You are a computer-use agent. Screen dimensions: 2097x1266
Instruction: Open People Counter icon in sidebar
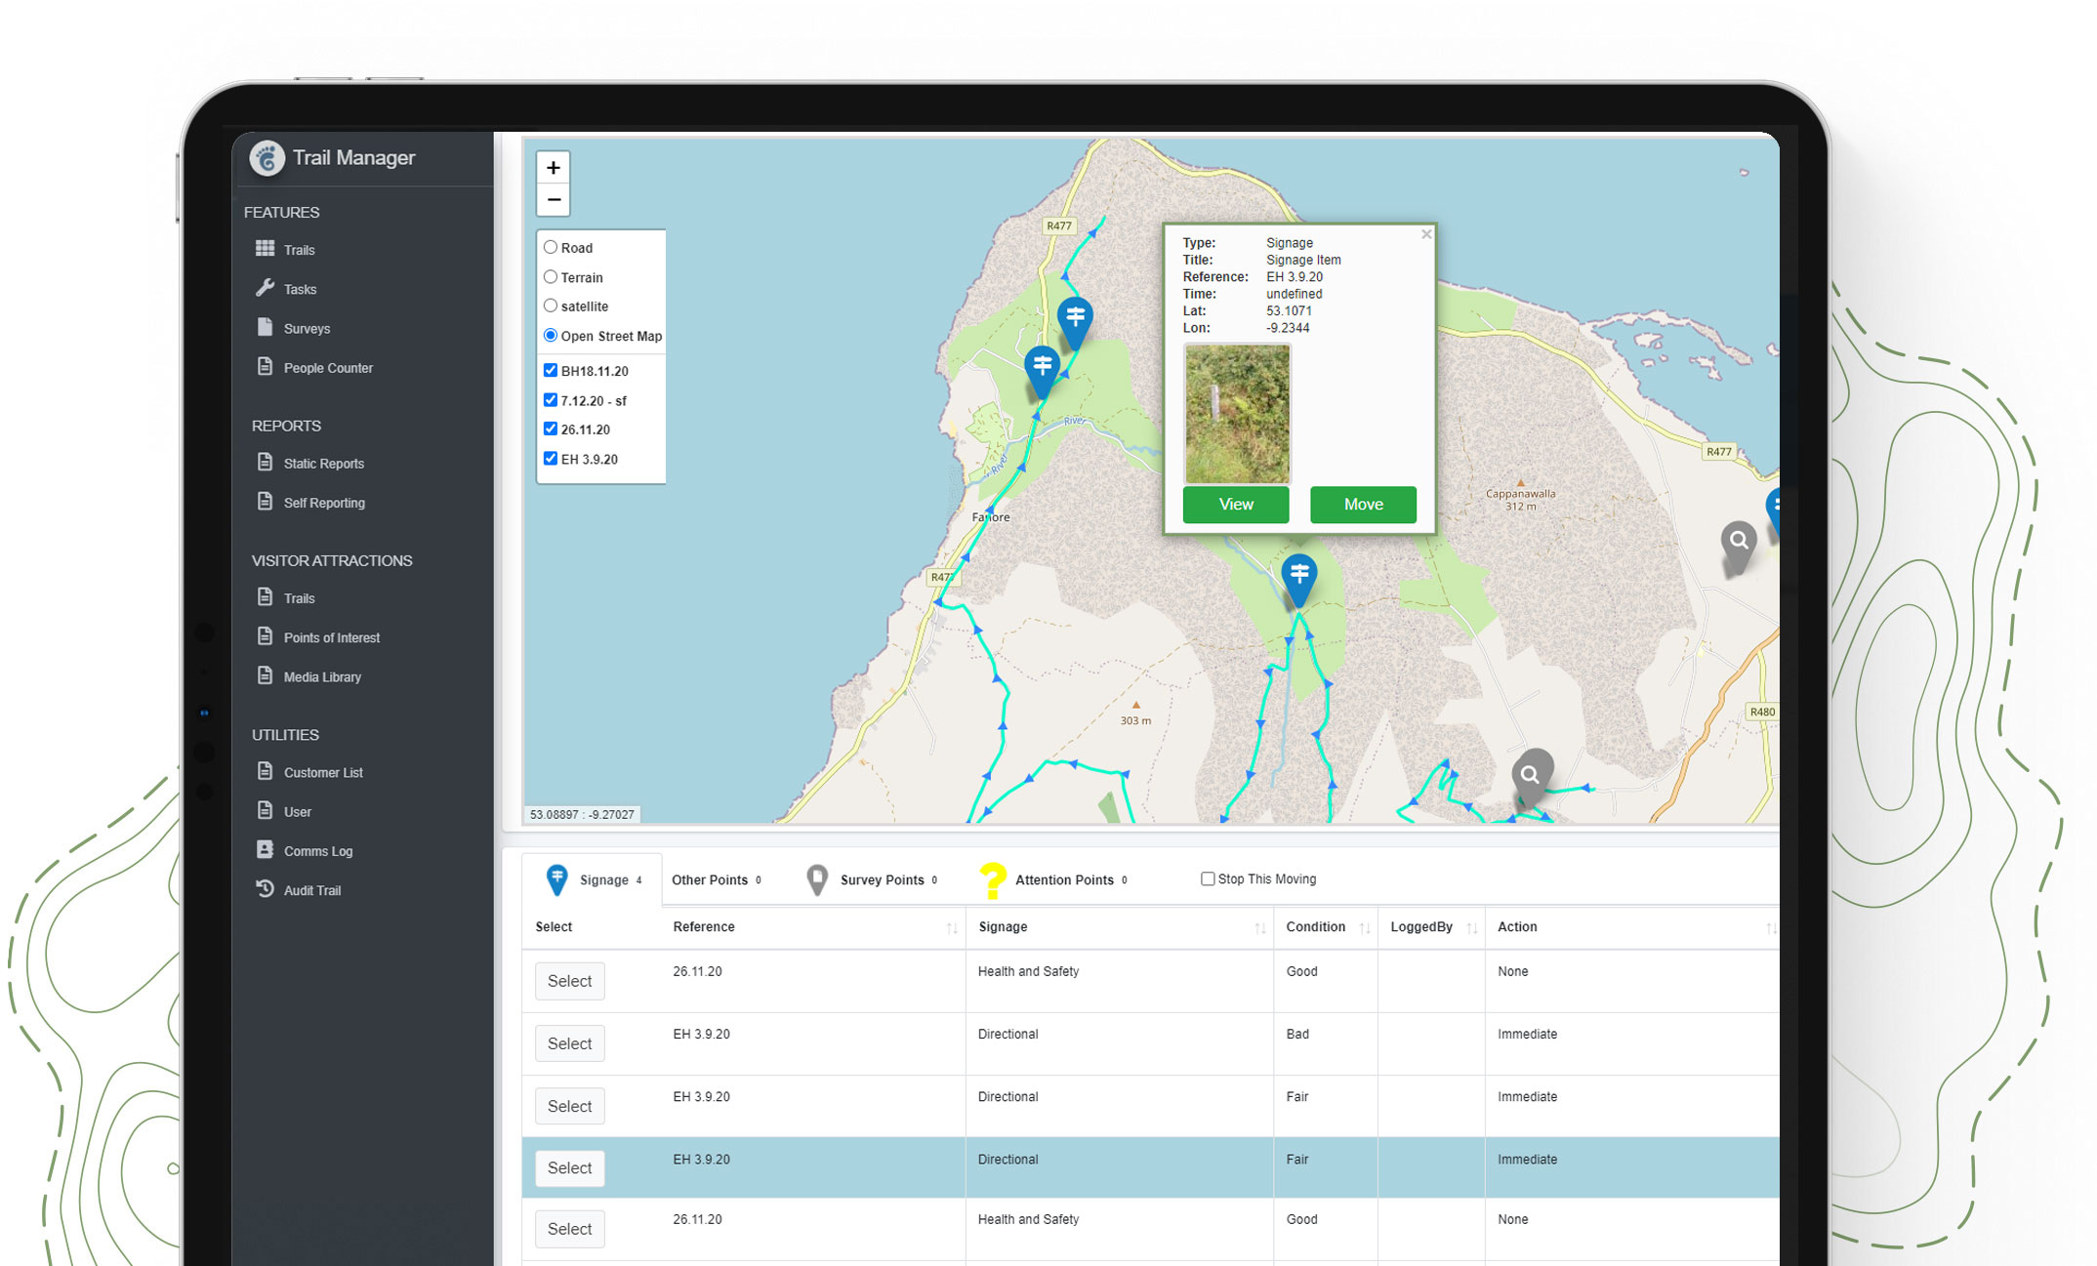(x=265, y=367)
